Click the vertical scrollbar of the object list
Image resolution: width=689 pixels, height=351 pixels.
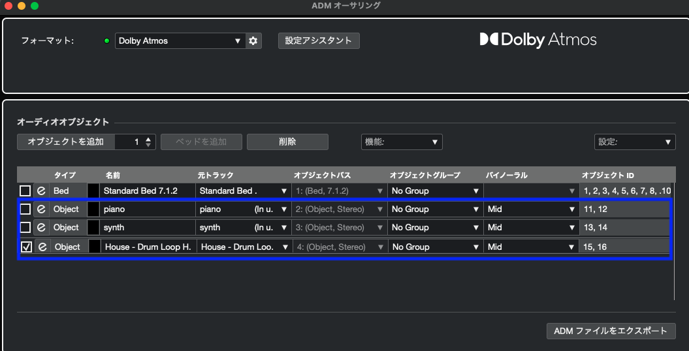[673, 241]
